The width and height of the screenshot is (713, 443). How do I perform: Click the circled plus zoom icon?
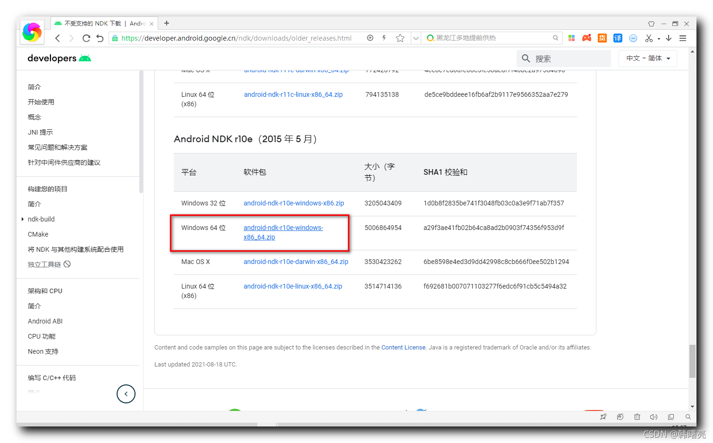click(370, 38)
